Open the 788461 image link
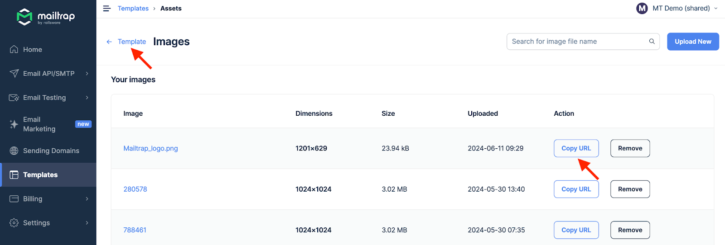 (135, 230)
